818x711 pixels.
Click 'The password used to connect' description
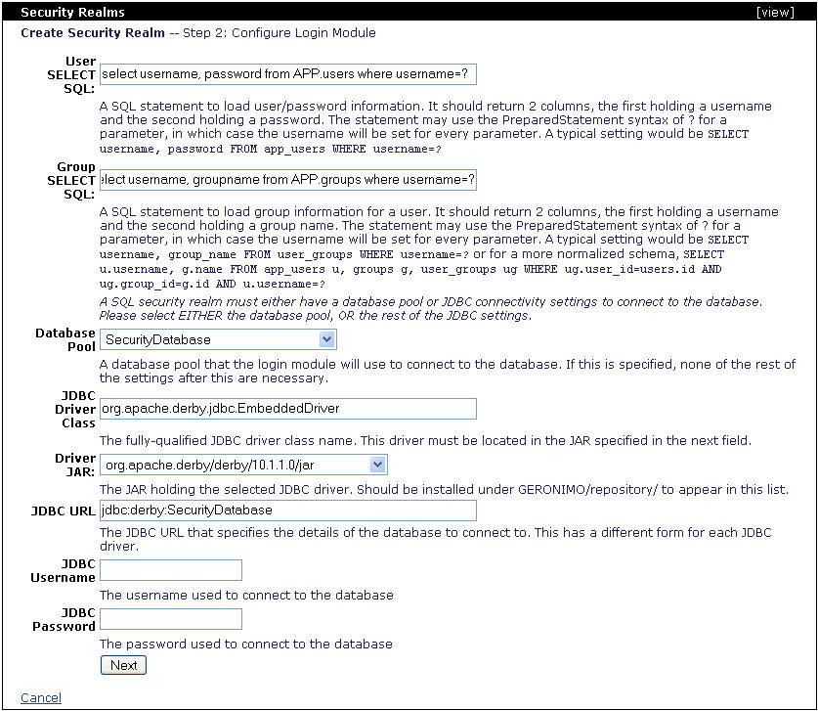click(245, 644)
